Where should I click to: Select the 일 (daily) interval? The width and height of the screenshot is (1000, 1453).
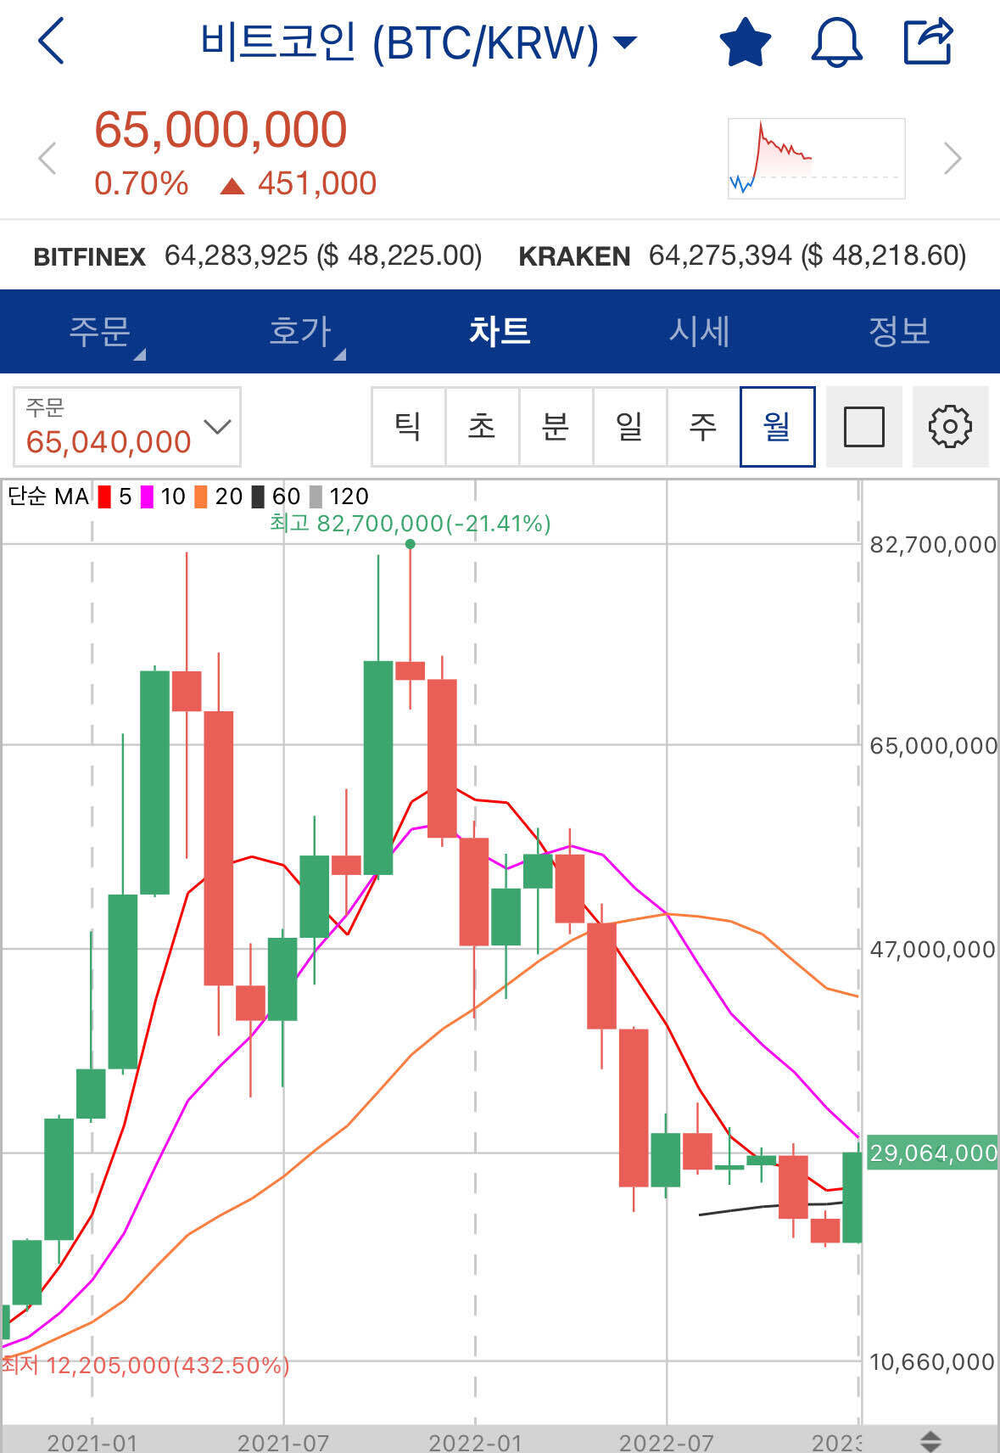click(x=629, y=426)
